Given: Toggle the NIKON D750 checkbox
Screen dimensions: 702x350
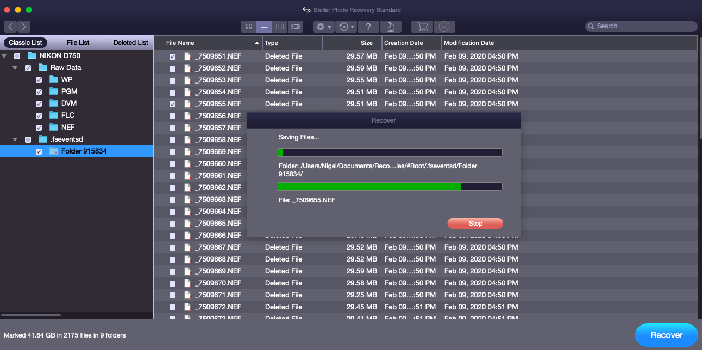Looking at the screenshot, I should pyautogui.click(x=17, y=56).
